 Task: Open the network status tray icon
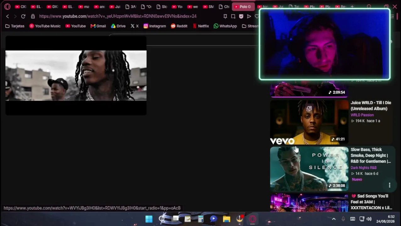click(362, 219)
